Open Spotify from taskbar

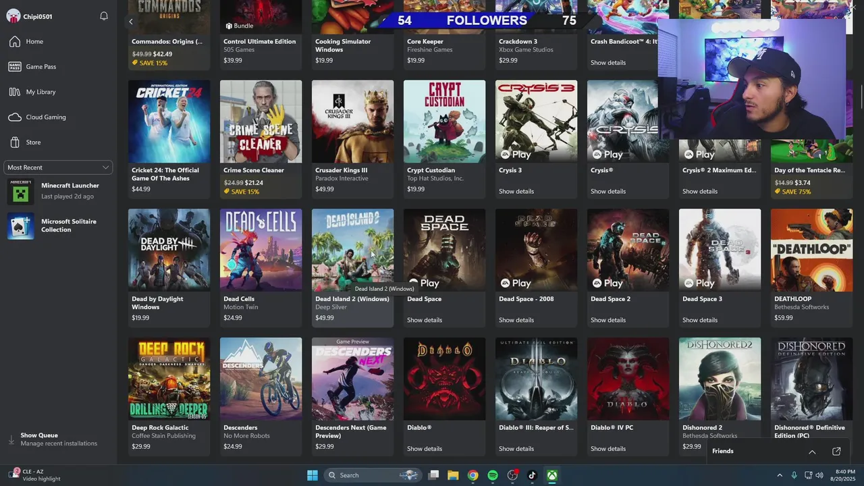493,475
